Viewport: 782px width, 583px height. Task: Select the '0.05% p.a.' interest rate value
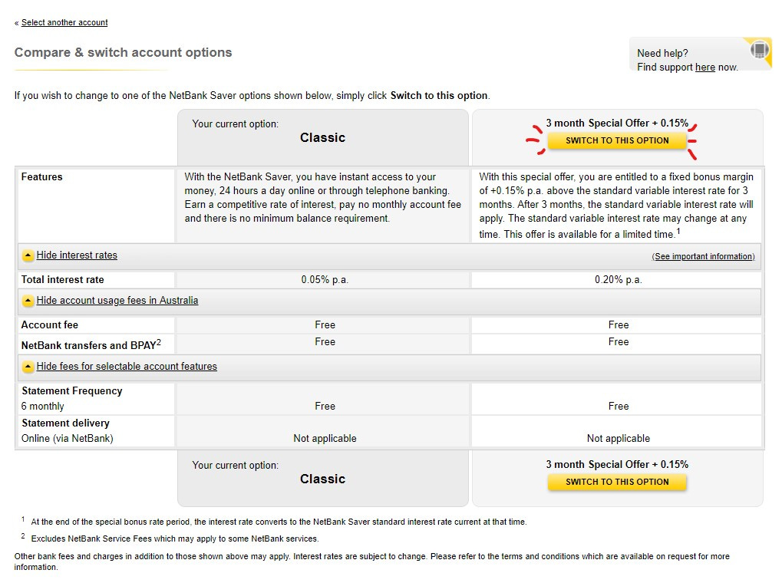click(325, 280)
